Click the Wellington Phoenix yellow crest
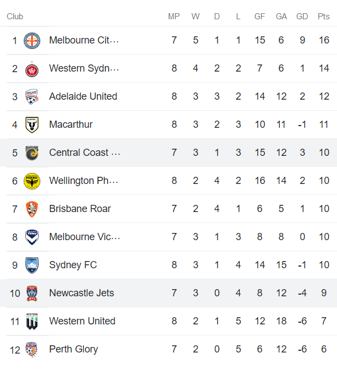The image size is (337, 369). [x=32, y=181]
